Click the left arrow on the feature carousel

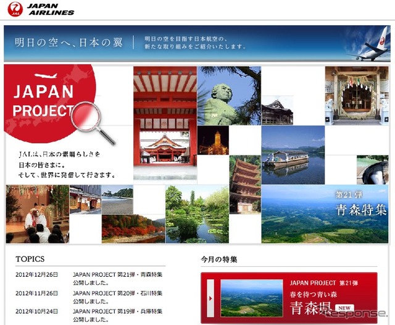pyautogui.click(x=210, y=298)
